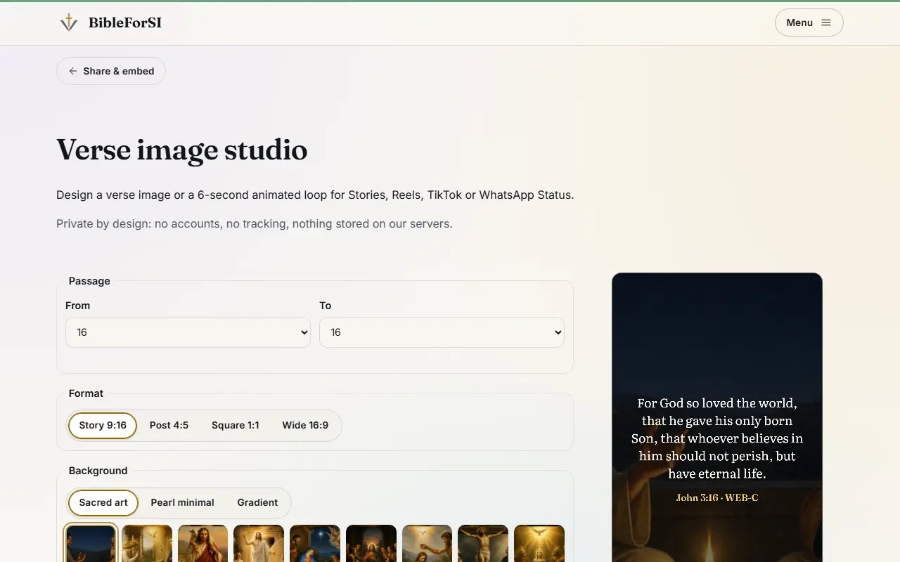Click the 'John 3:16 · WEB-C' reference text
900x562 pixels.
(x=717, y=497)
